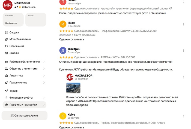191x129 pixels.
Task: Click the Сообщения speech bubble icon
Action: click(x=7, y=46)
